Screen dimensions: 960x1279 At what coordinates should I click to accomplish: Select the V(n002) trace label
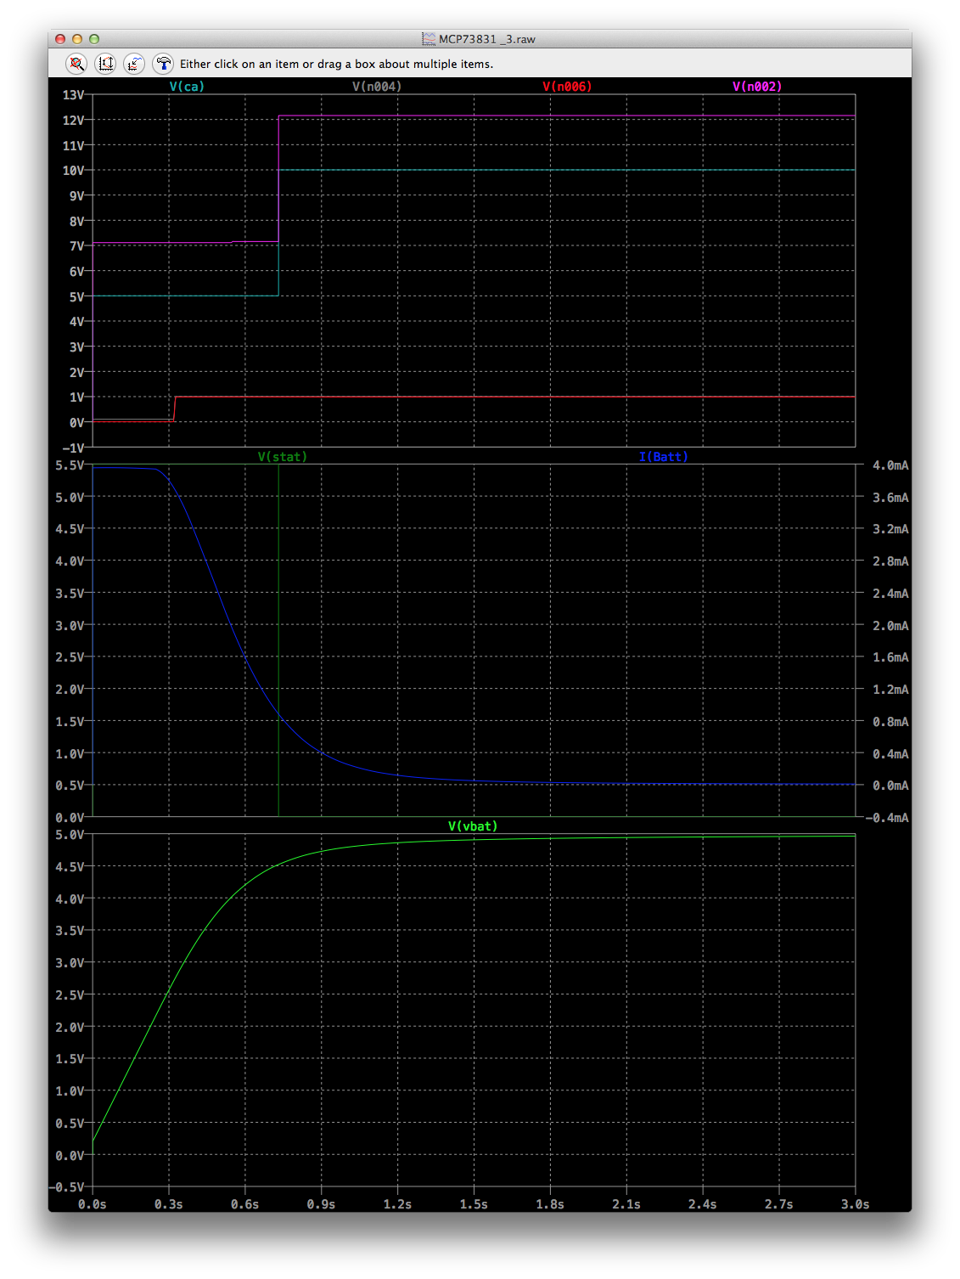757,87
